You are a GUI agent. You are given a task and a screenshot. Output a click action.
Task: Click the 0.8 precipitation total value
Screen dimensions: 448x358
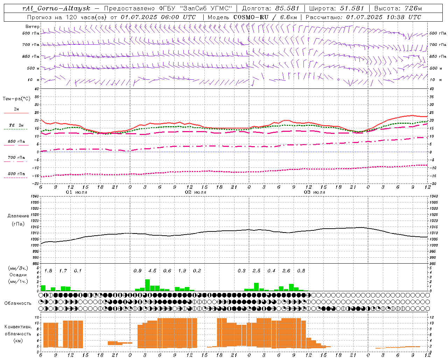(x=301, y=271)
